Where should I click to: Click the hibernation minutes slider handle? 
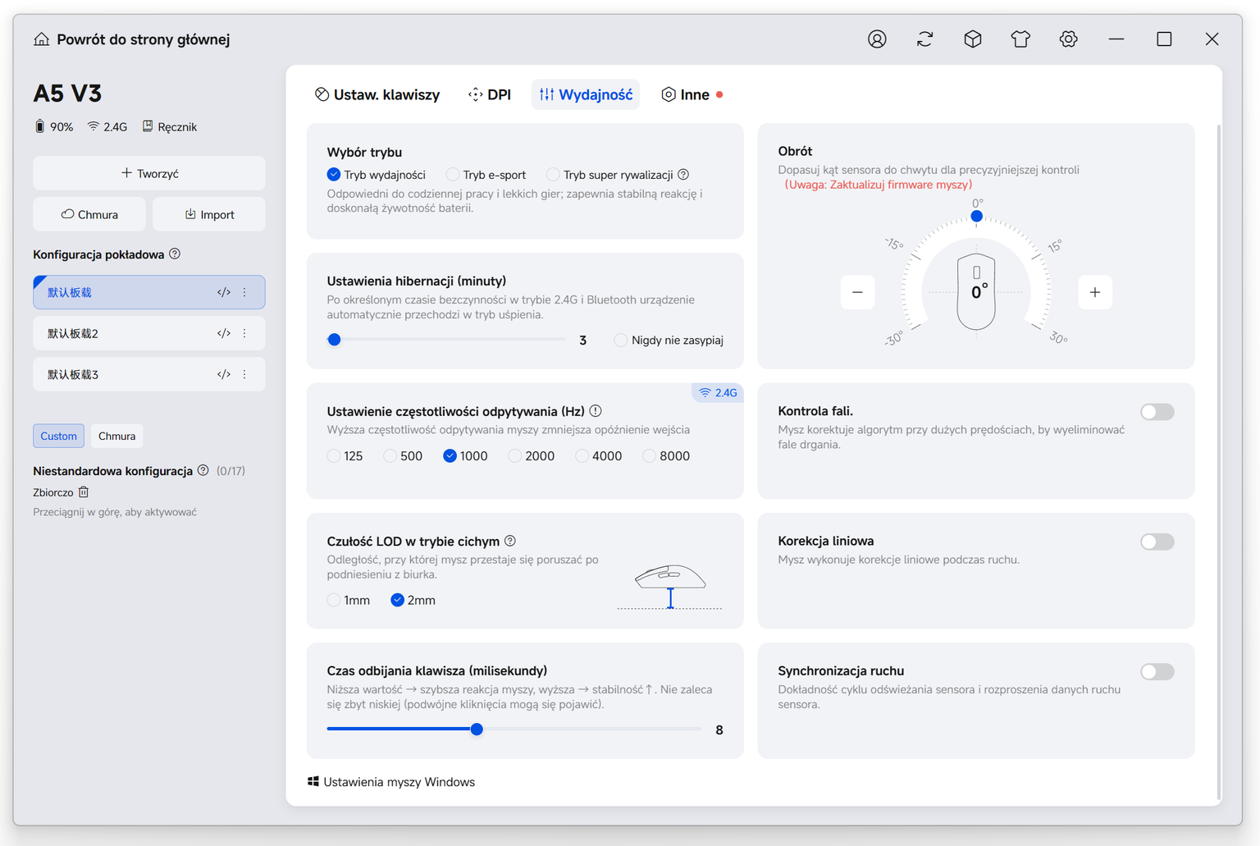coord(334,340)
